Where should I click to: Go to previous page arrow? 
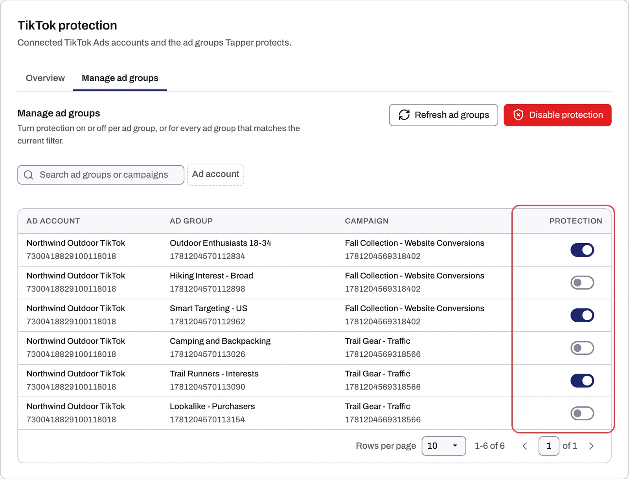click(x=524, y=446)
